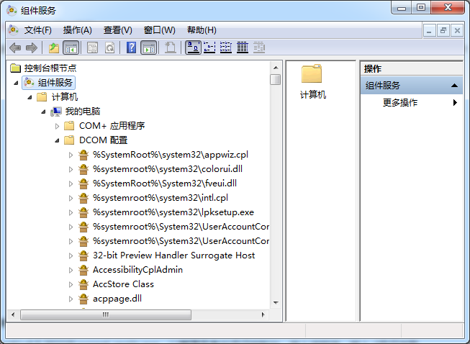Click the package icon beside fveui.dll

[x=83, y=184]
